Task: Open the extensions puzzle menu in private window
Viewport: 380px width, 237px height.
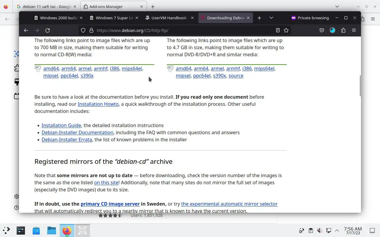Action: [x=343, y=30]
